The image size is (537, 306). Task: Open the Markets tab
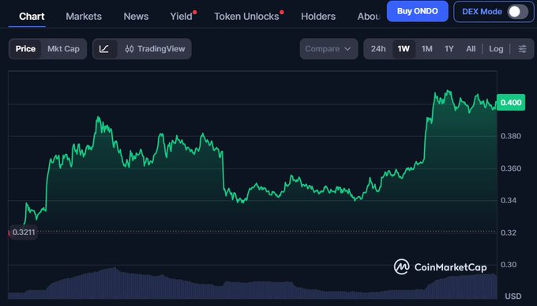(84, 16)
